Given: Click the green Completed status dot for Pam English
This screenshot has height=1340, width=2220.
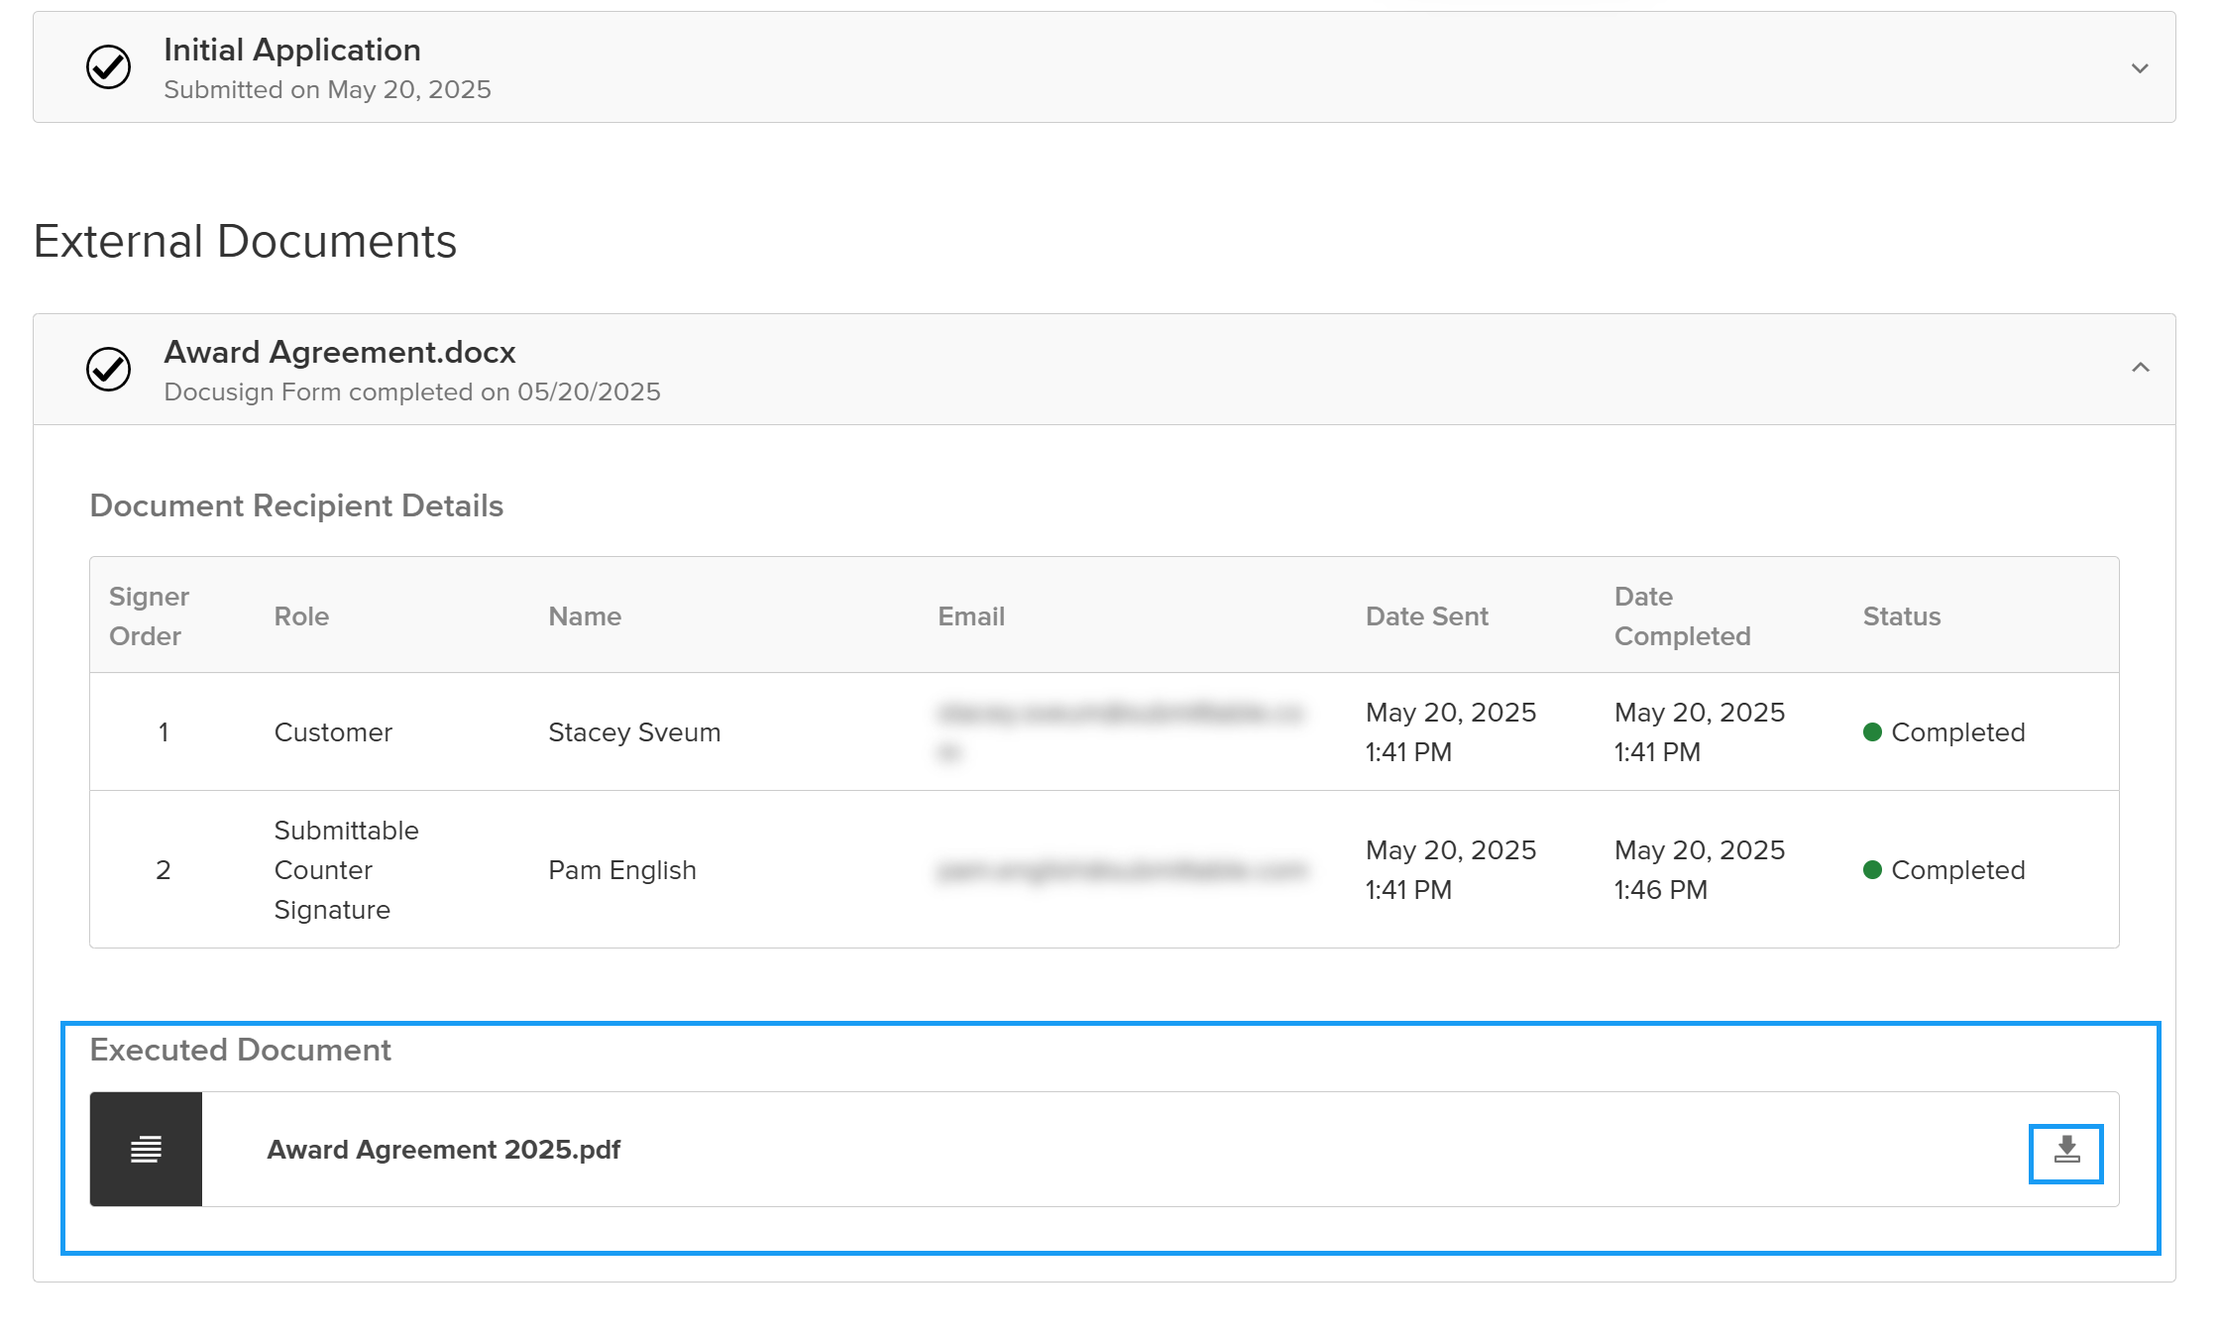Looking at the screenshot, I should (x=1872, y=870).
